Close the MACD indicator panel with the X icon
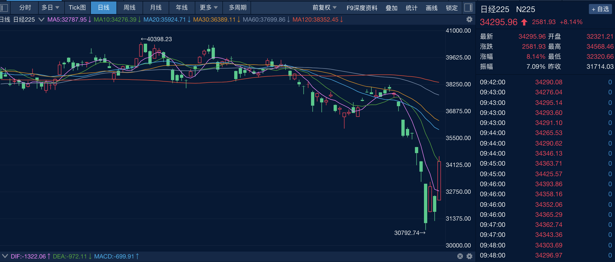This screenshot has height=262, width=615. [x=460, y=256]
